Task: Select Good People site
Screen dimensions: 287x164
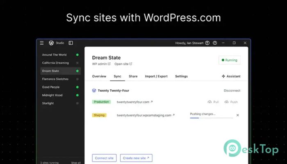Action: tap(60, 87)
